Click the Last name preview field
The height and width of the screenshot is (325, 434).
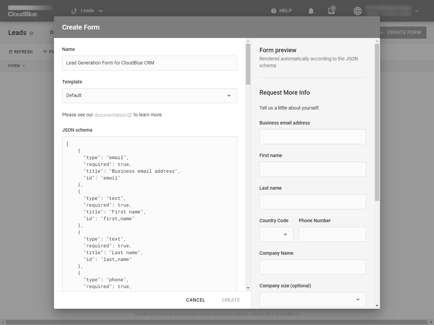coord(313,202)
